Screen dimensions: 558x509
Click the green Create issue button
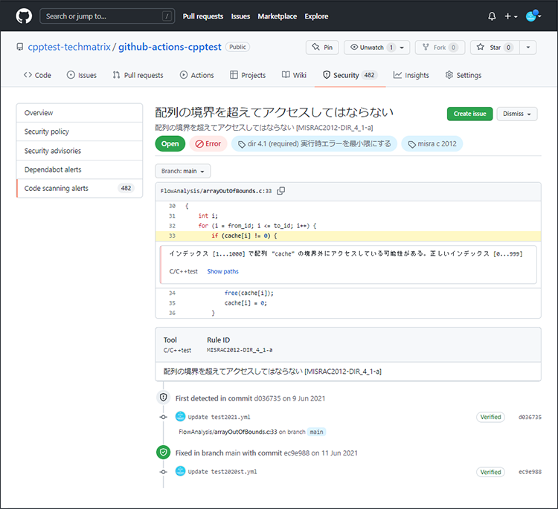[469, 114]
